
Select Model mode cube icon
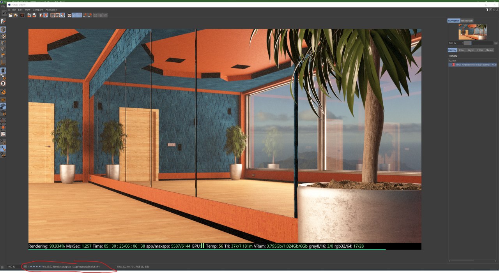3,30
